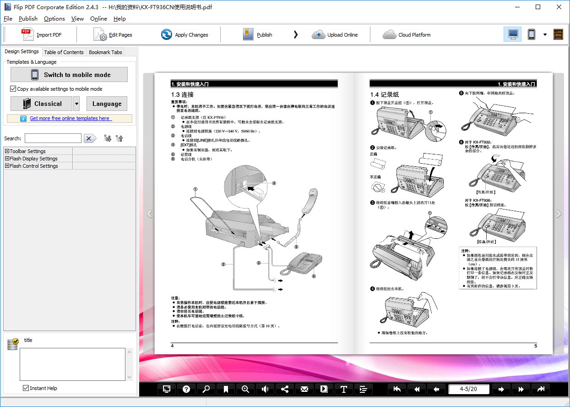
Task: Click the Language button
Action: 107,104
